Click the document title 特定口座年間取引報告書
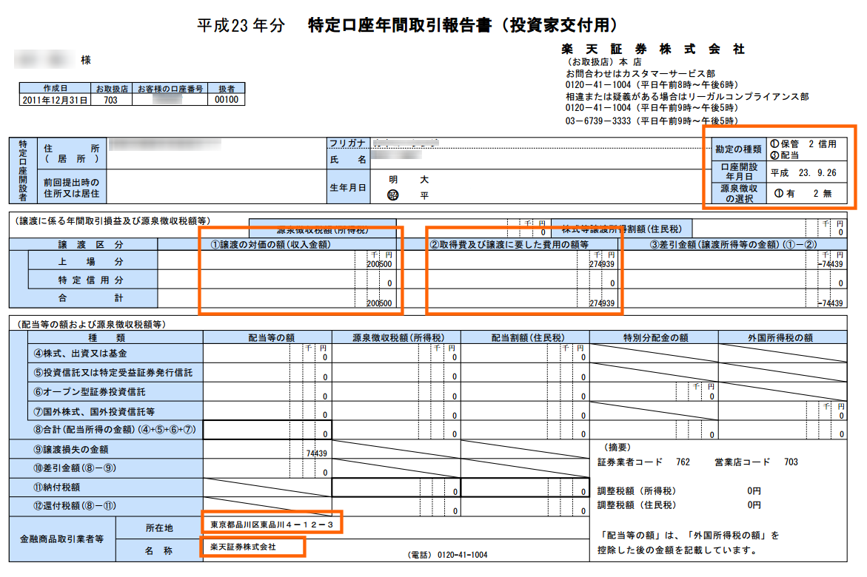 [x=463, y=24]
